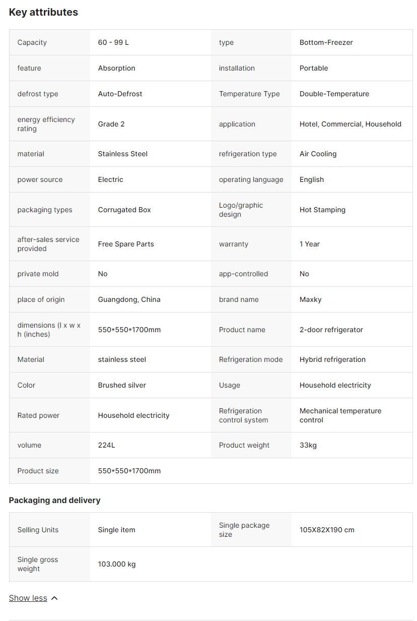Click the "Key attributes" heading
Image resolution: width=417 pixels, height=621 pixels.
click(43, 12)
